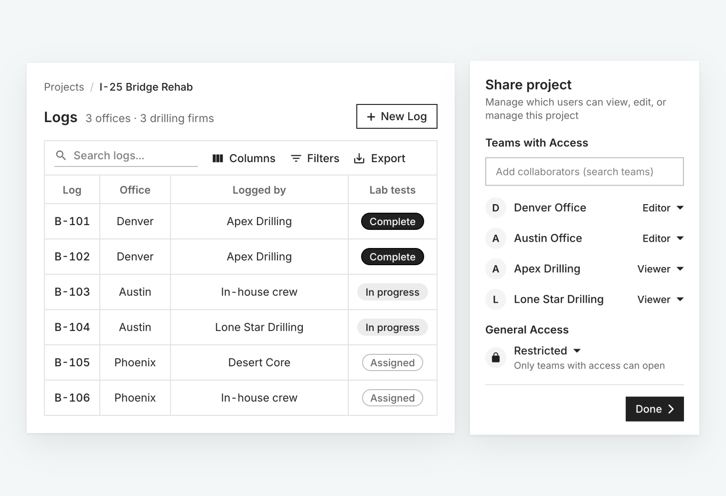This screenshot has height=496, width=726.
Task: Open the Filters options
Action: [x=315, y=158]
